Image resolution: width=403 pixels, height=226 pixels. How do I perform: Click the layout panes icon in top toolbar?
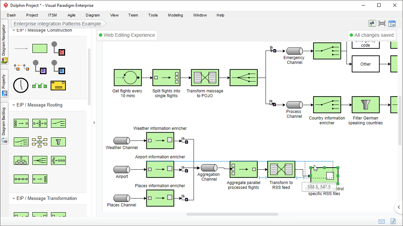point(392,23)
